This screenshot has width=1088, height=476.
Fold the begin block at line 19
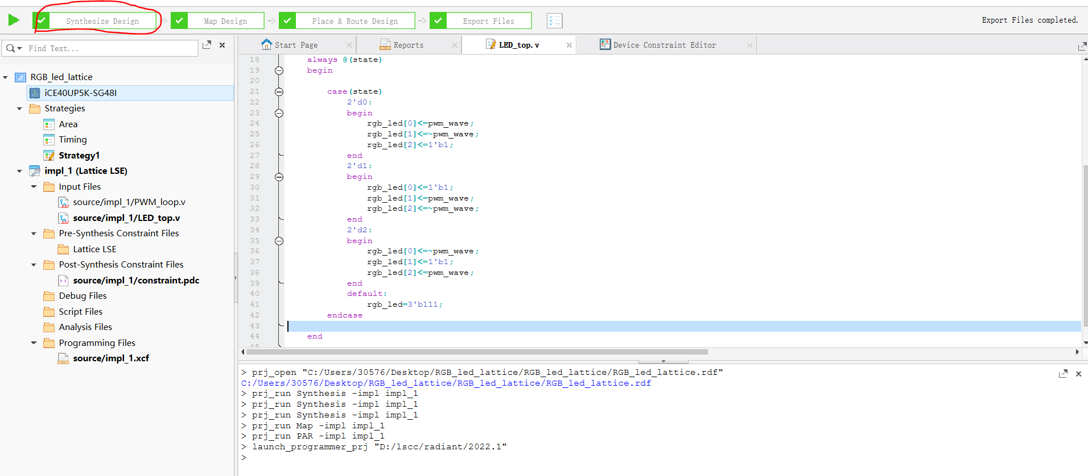[x=279, y=70]
